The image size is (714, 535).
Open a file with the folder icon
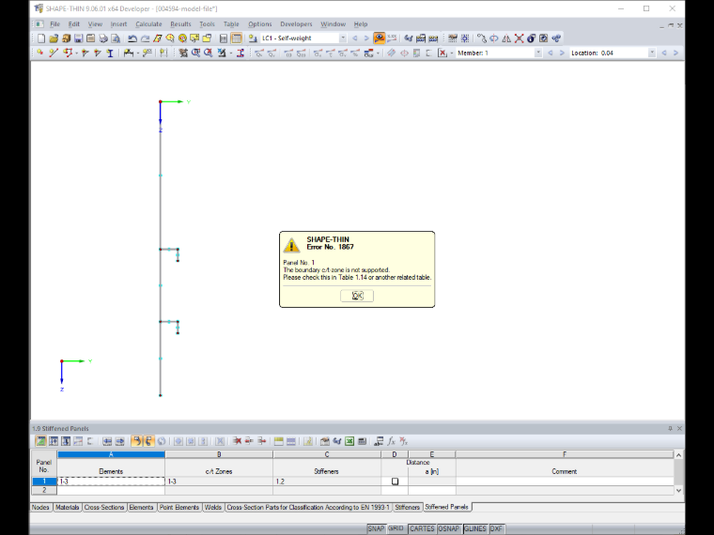click(x=54, y=38)
